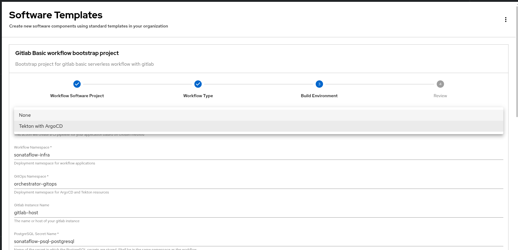This screenshot has height=250, width=518.
Task: Open the Review step label
Action: (440, 96)
